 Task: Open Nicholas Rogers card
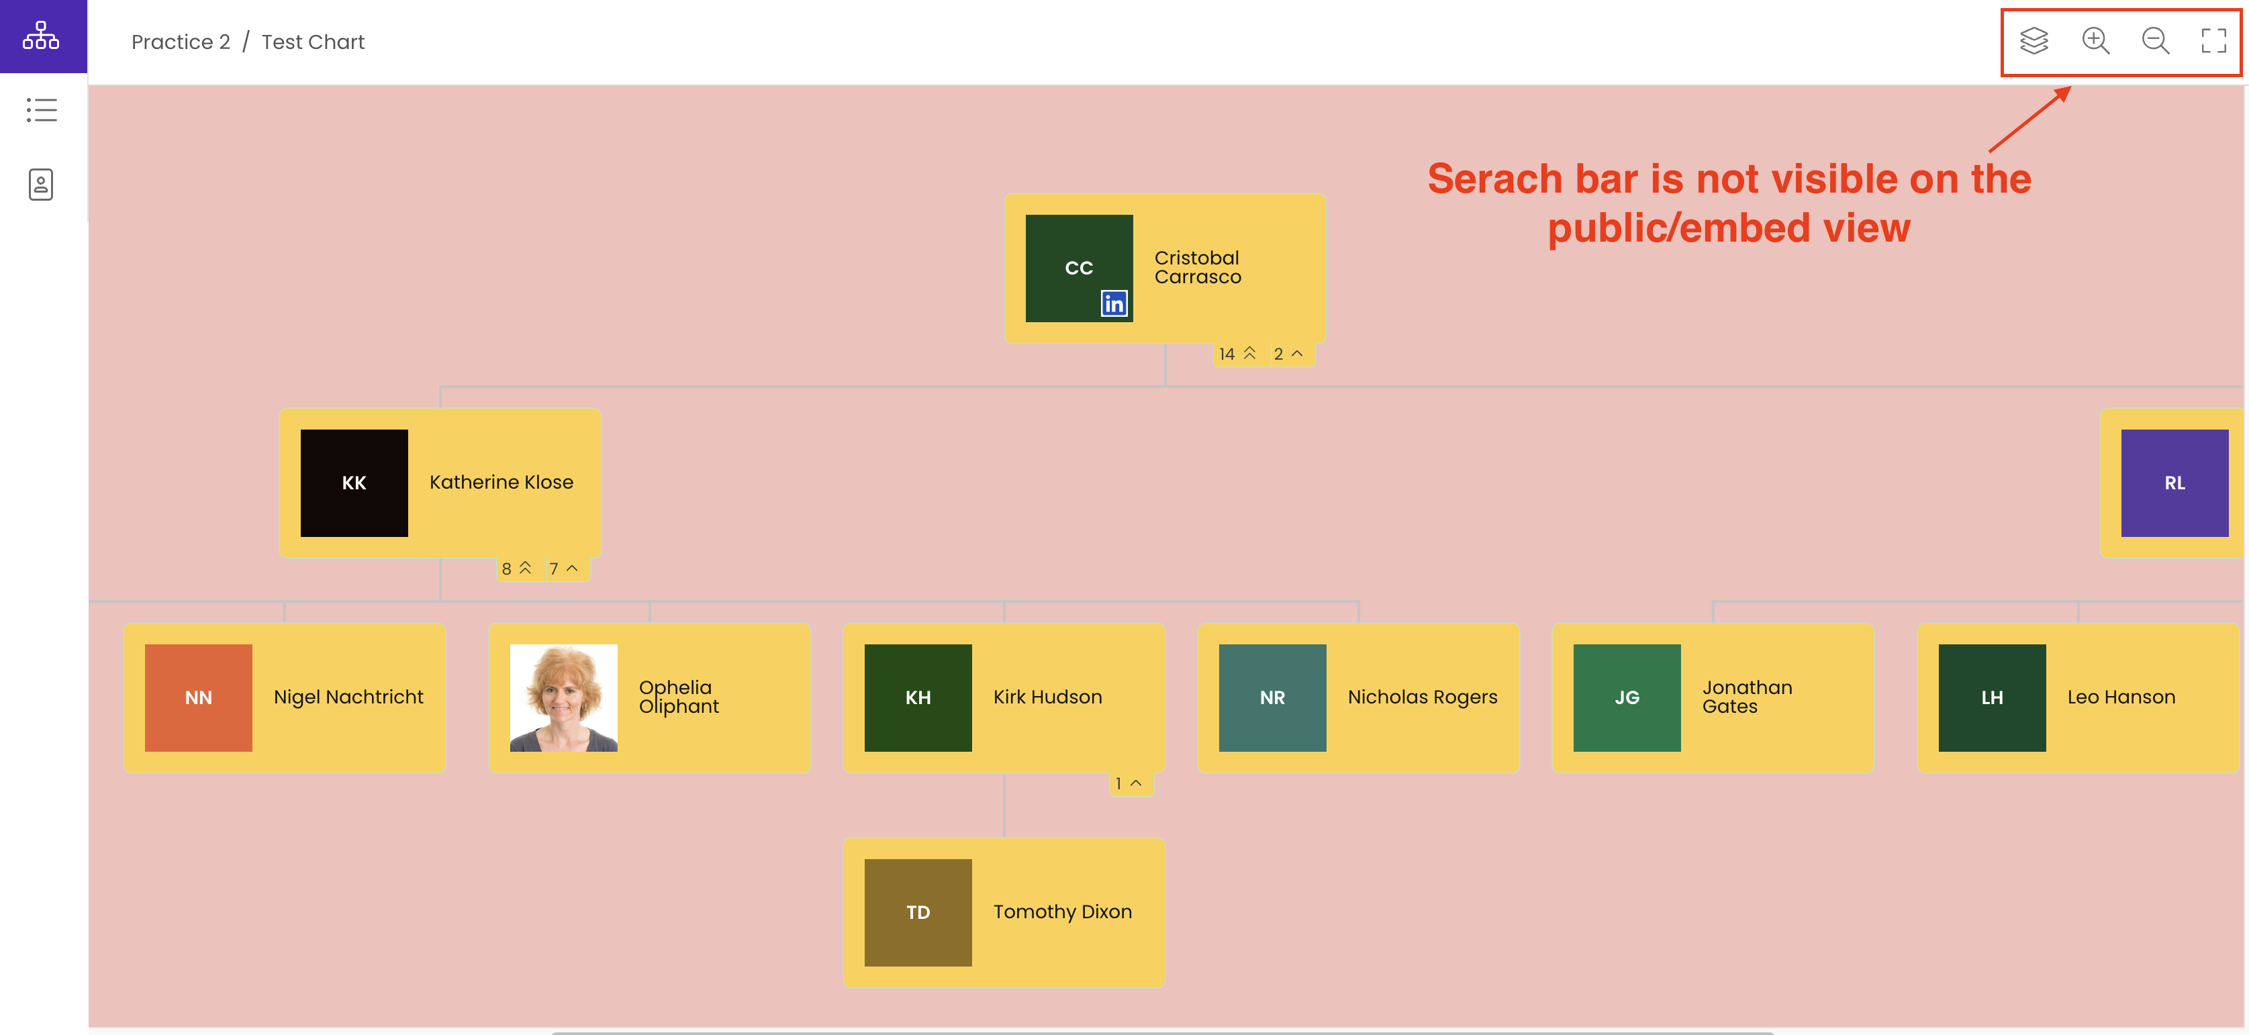pyautogui.click(x=1357, y=697)
